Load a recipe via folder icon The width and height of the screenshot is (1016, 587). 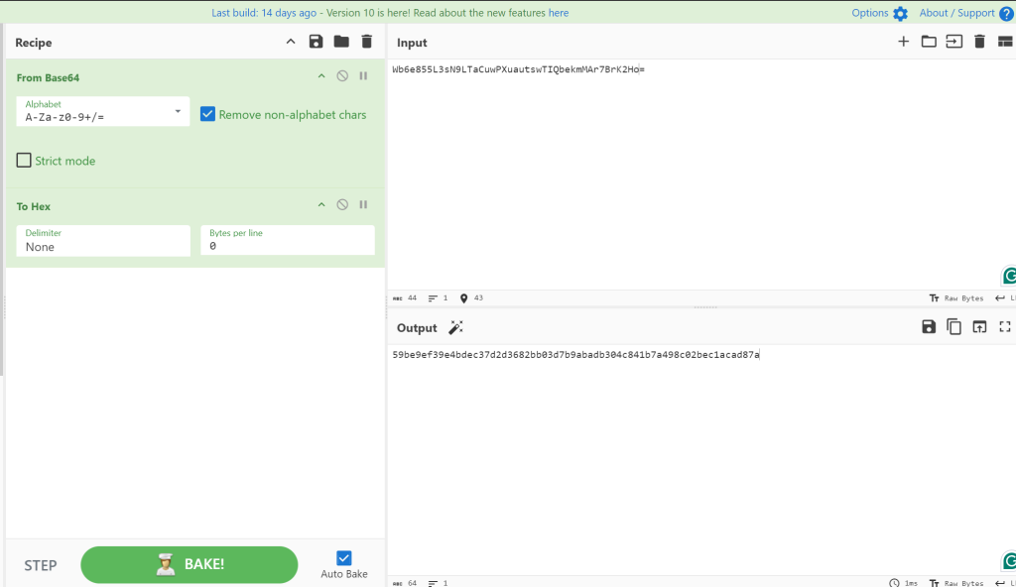[x=341, y=42]
